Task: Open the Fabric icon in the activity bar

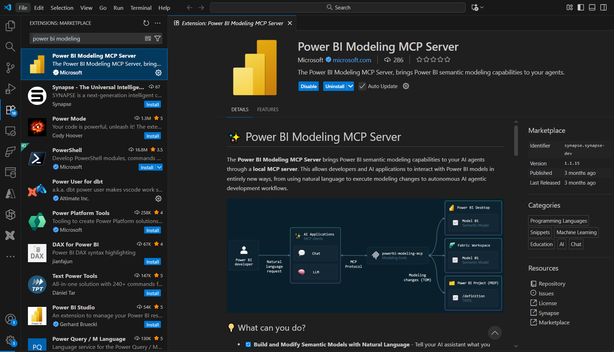Action: click(10, 152)
